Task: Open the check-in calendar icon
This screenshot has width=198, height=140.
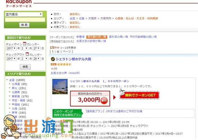Action: point(24,44)
